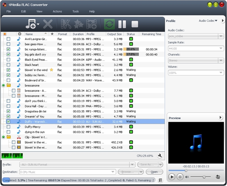Viewport: 227px width, 186px height.
Task: Pause the conversion with the toolbar pause icon
Action: (x=122, y=24)
